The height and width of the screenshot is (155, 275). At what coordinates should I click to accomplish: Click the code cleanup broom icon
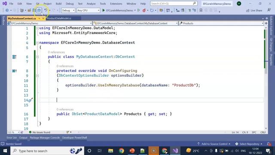coord(68,132)
